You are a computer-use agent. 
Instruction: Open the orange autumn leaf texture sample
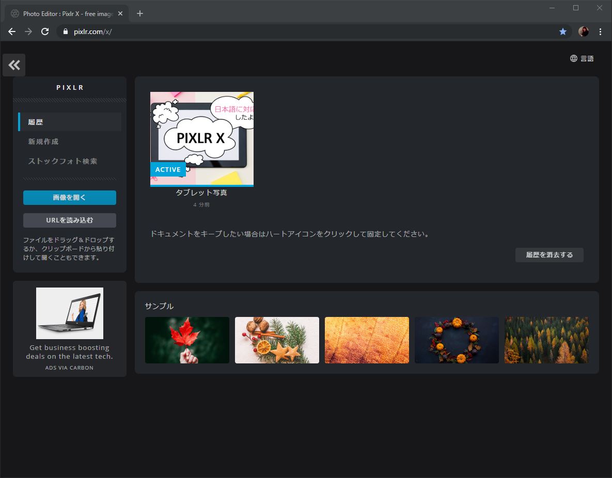[x=367, y=340]
